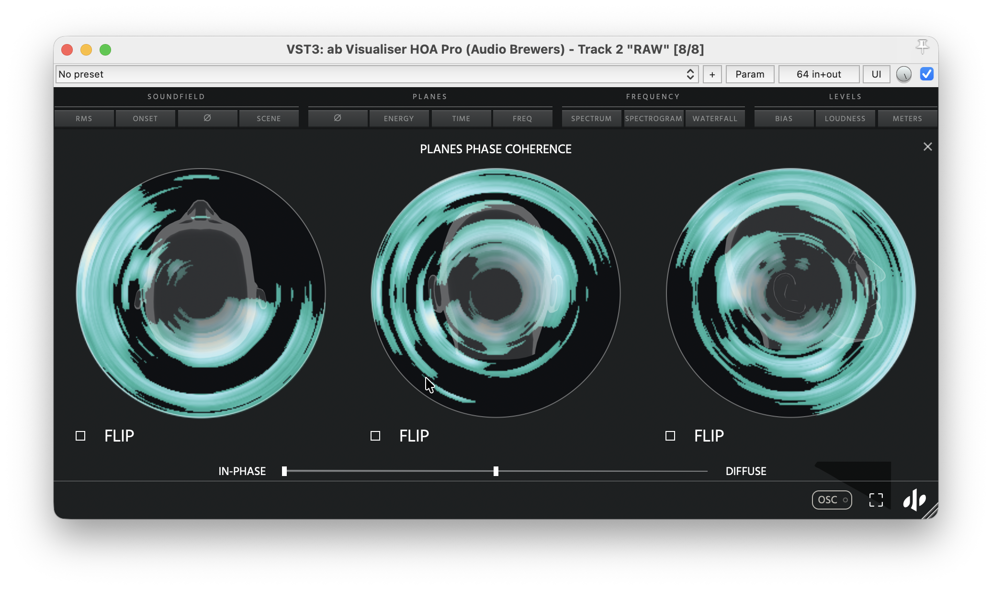
Task: Switch to the TIME planes view
Action: [461, 118]
